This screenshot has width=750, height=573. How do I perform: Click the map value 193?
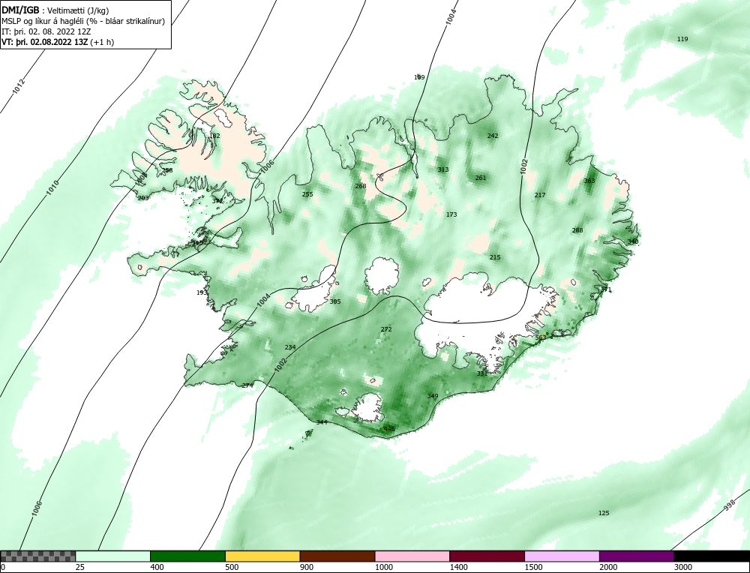point(202,292)
